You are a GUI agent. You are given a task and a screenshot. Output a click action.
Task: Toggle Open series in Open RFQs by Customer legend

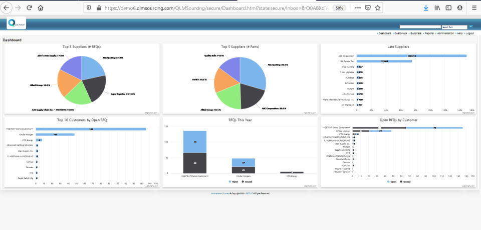pyautogui.click(x=392, y=181)
